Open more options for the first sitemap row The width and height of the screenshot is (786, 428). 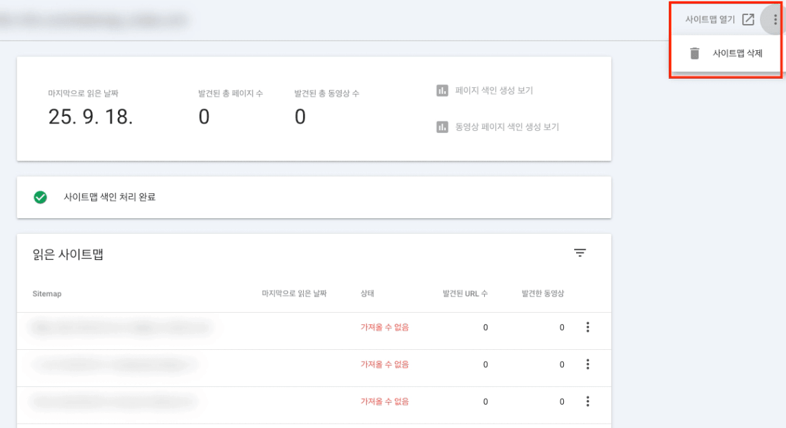click(x=587, y=327)
